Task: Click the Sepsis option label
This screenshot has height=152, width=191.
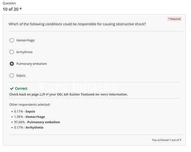Action: (x=21, y=76)
